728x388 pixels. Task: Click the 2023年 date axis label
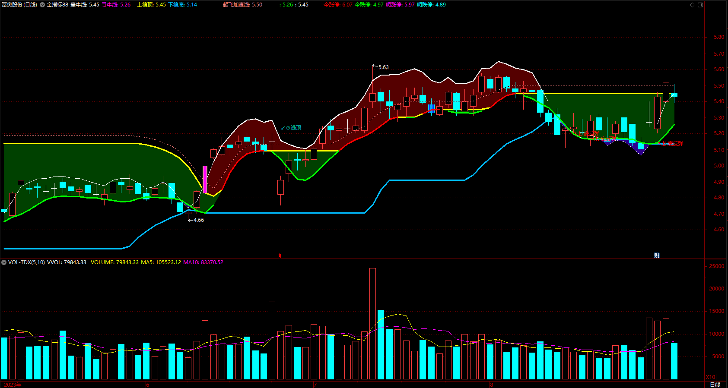(13, 385)
